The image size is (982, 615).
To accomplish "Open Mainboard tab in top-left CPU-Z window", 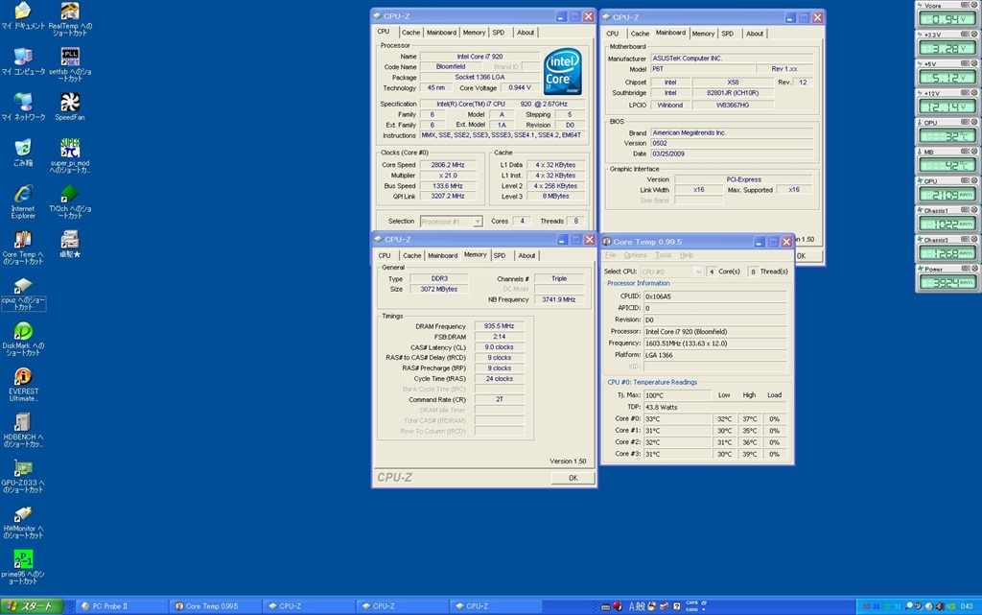I will click(x=441, y=33).
